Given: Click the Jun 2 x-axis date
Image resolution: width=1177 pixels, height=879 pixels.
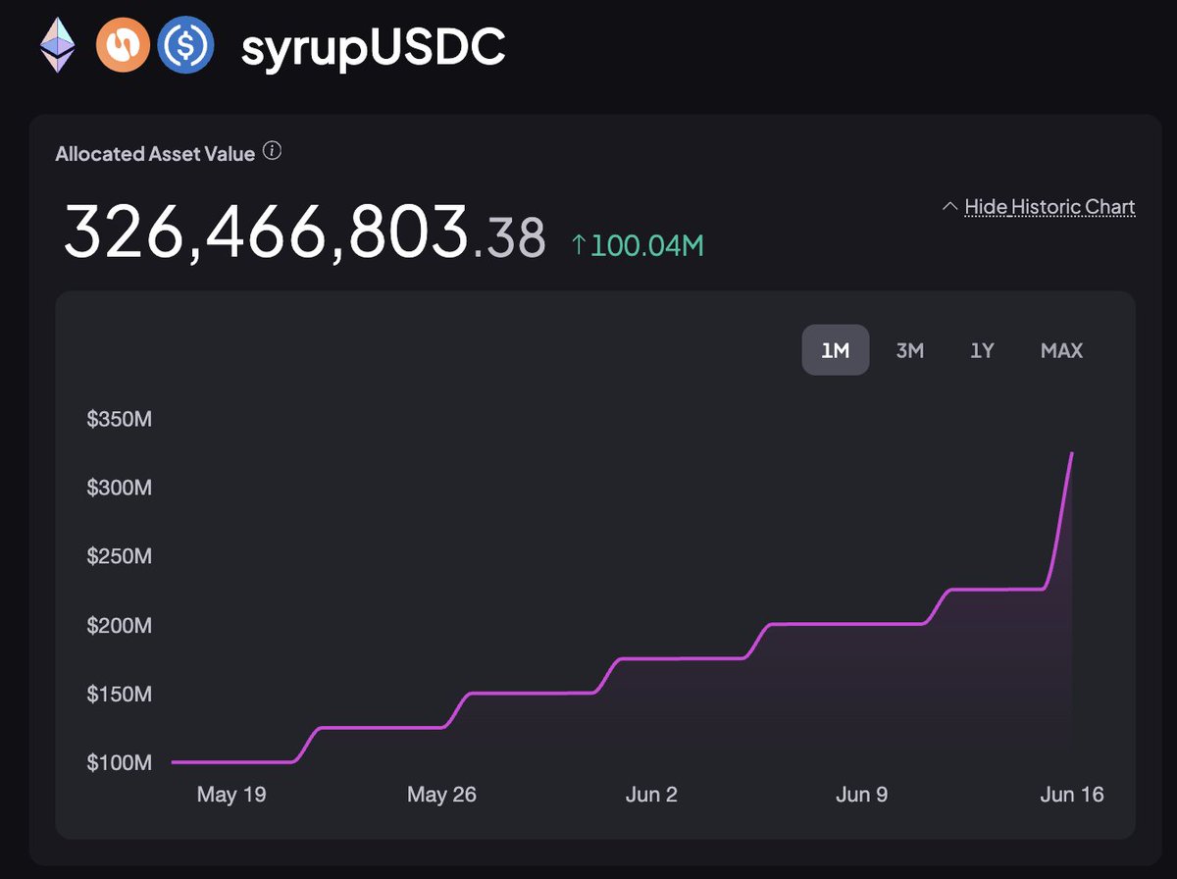Looking at the screenshot, I should point(651,795).
